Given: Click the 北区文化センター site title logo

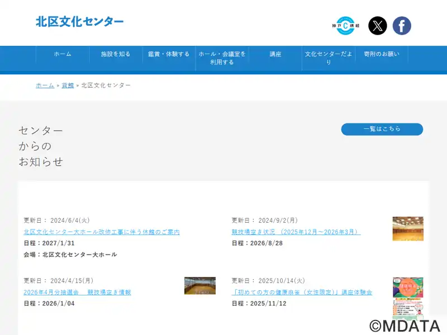Looking at the screenshot, I should 80,22.
